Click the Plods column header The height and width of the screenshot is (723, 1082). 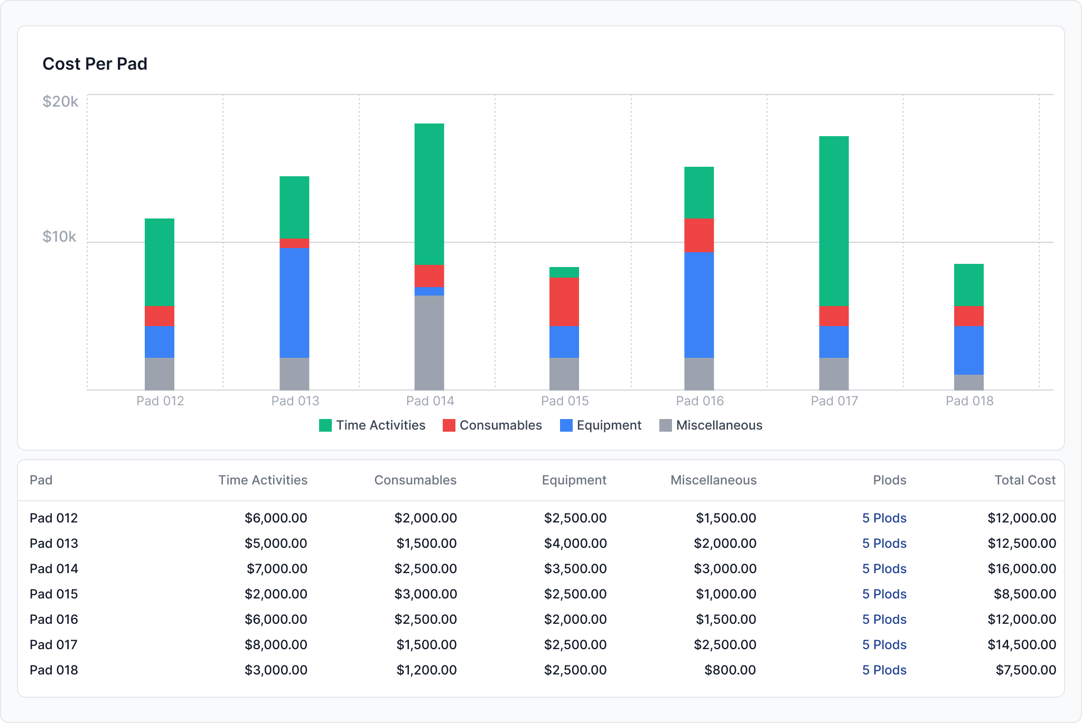[x=889, y=480]
